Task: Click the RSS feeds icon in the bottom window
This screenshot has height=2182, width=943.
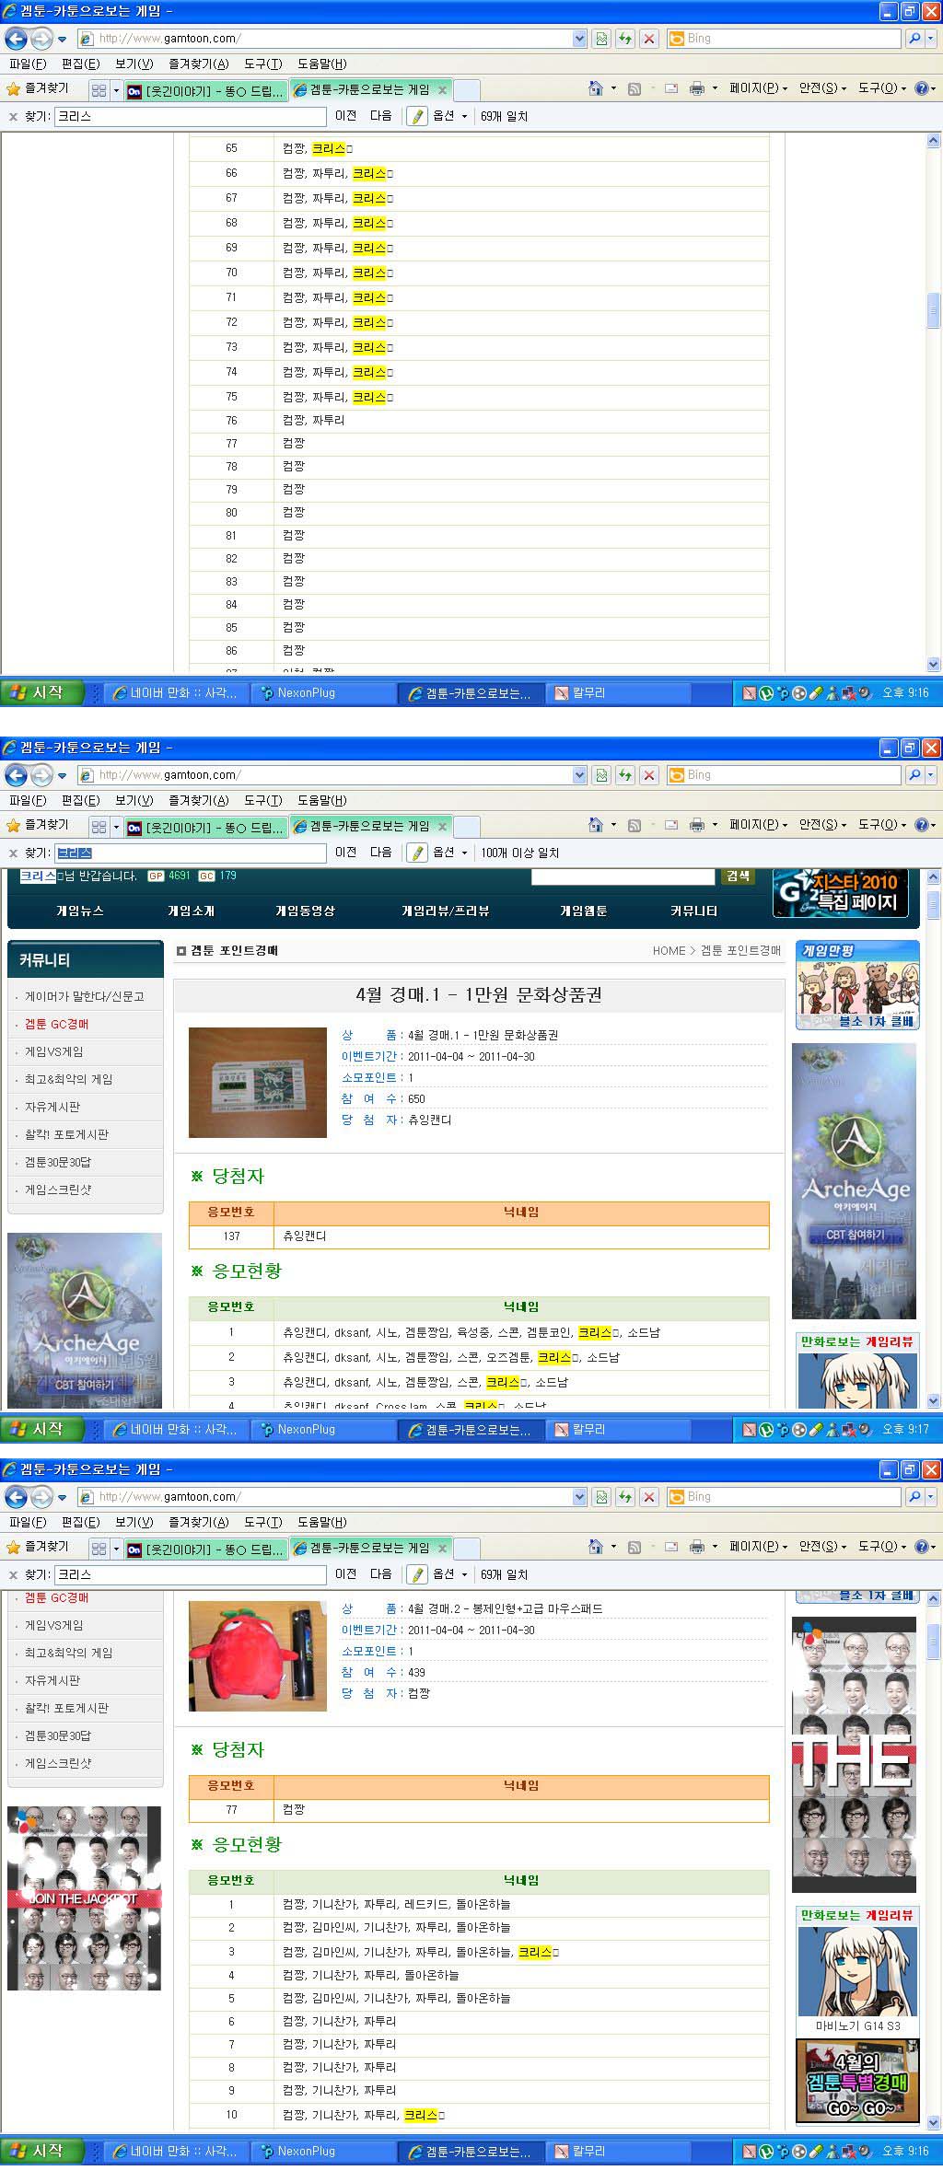Action: [x=634, y=1547]
